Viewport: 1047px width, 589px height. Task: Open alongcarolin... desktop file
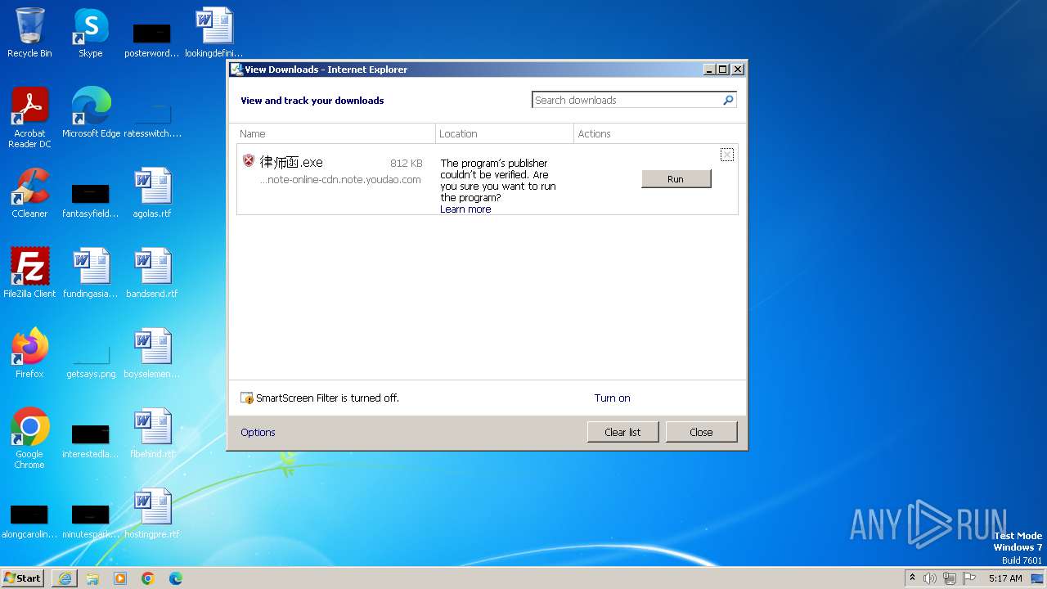click(29, 521)
